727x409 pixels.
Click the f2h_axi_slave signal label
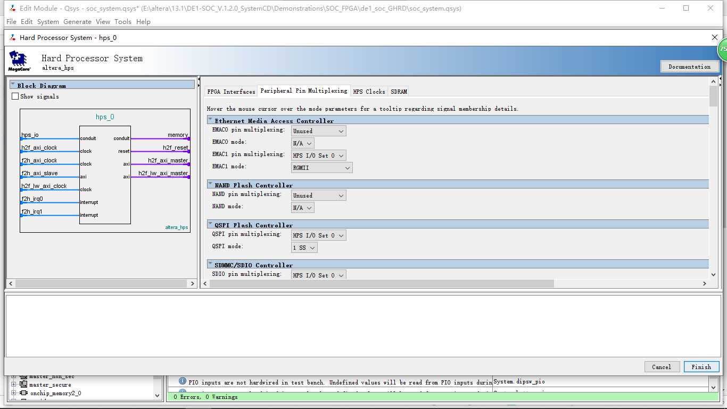coord(39,173)
